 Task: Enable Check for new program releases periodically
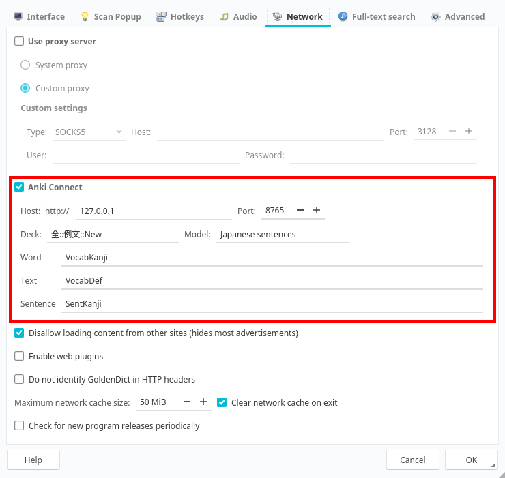click(x=19, y=425)
